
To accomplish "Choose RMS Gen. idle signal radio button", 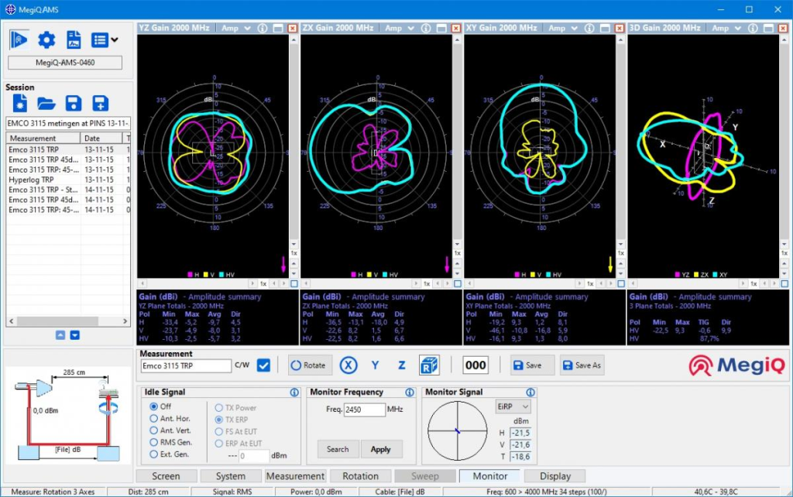I will click(x=154, y=442).
